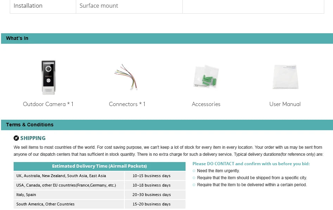Click the 'Italy, Spain' table row
The height and width of the screenshot is (210, 333).
26,195
